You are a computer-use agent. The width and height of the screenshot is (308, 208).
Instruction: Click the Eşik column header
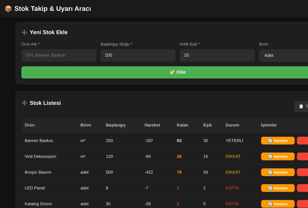click(x=208, y=125)
